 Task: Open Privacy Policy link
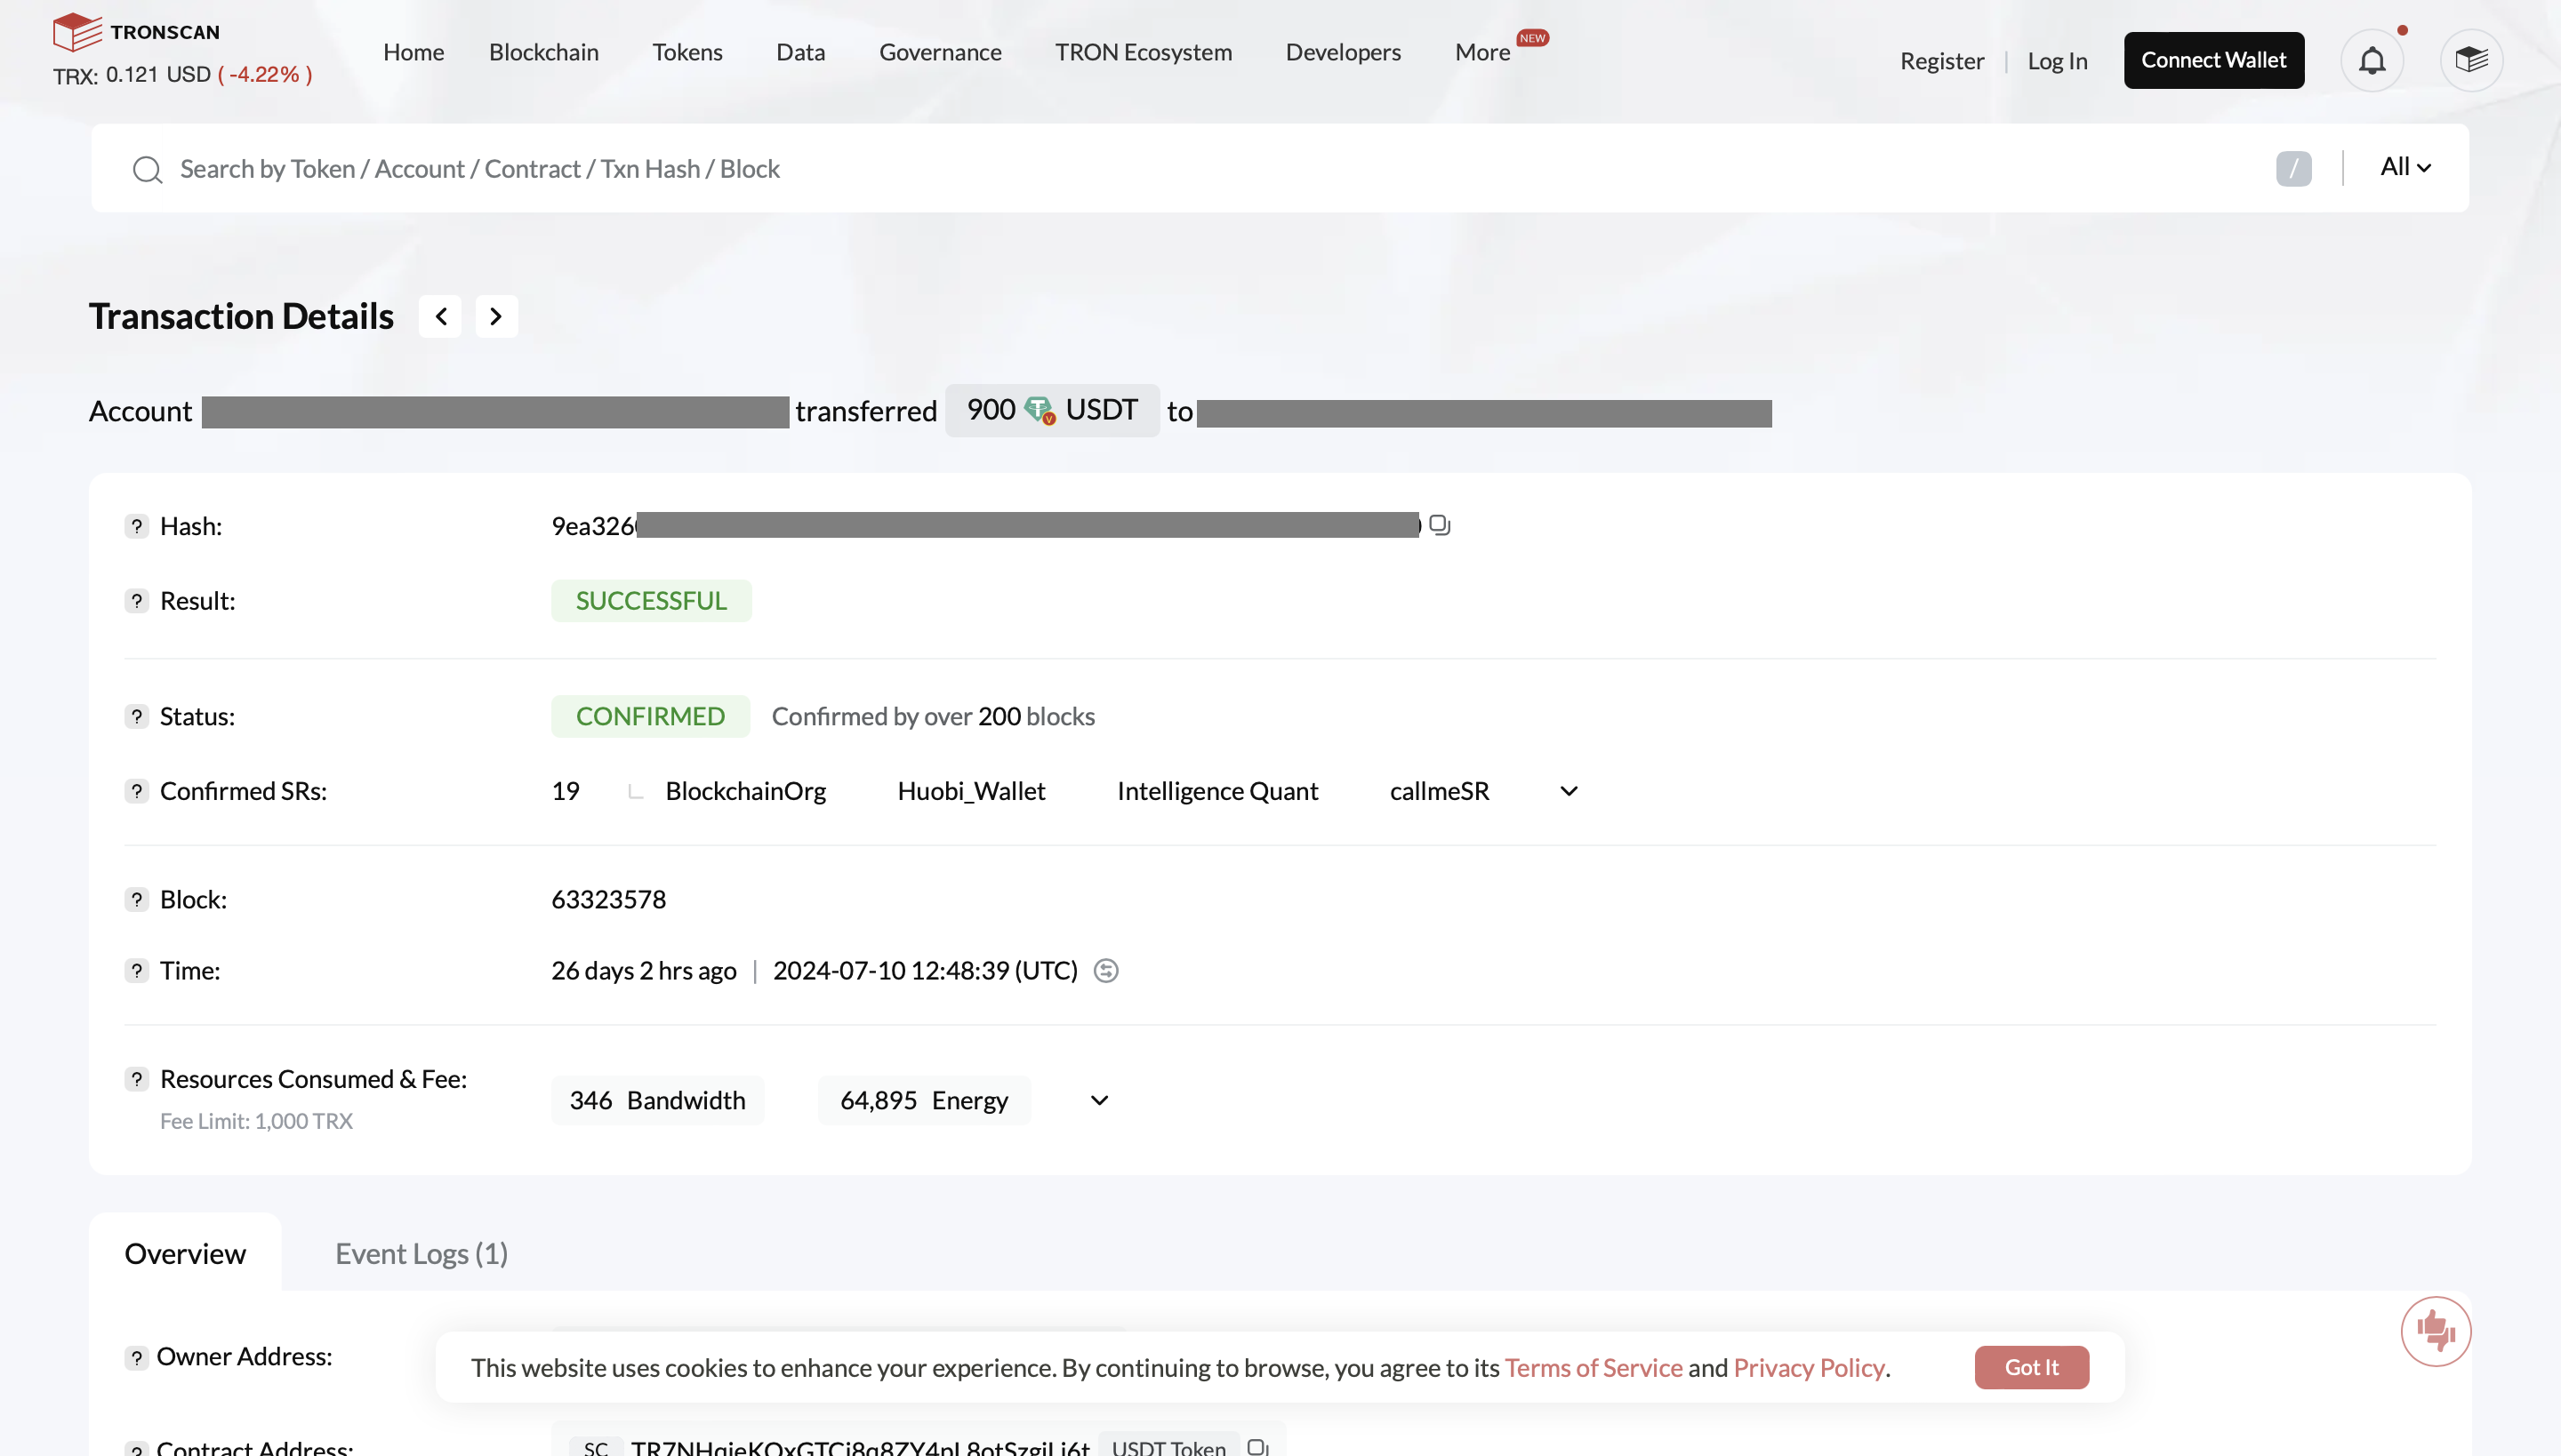(1809, 1367)
